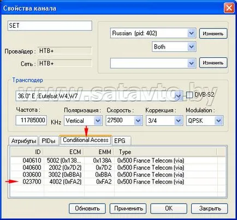This screenshot has height=220, width=237.
Task: Confirm with the OK button
Action: (x=169, y=209)
